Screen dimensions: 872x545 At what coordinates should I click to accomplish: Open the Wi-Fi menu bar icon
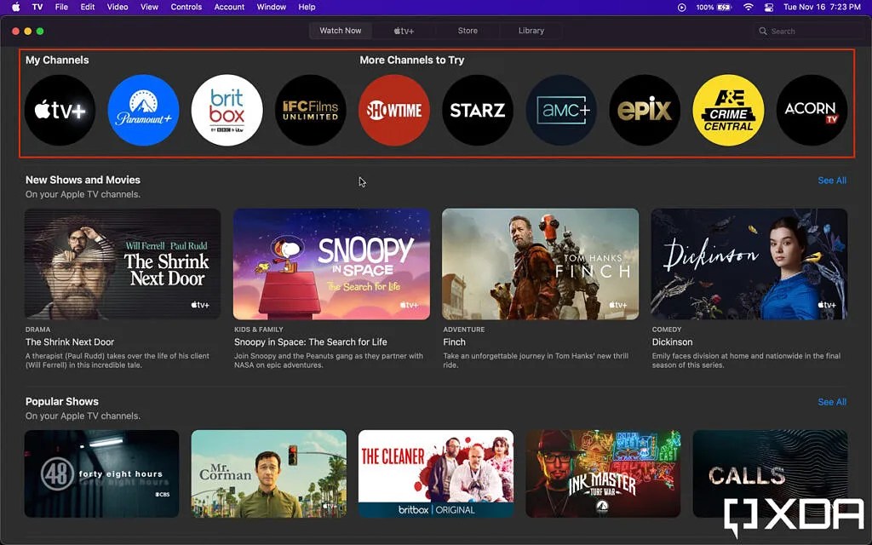click(x=748, y=7)
